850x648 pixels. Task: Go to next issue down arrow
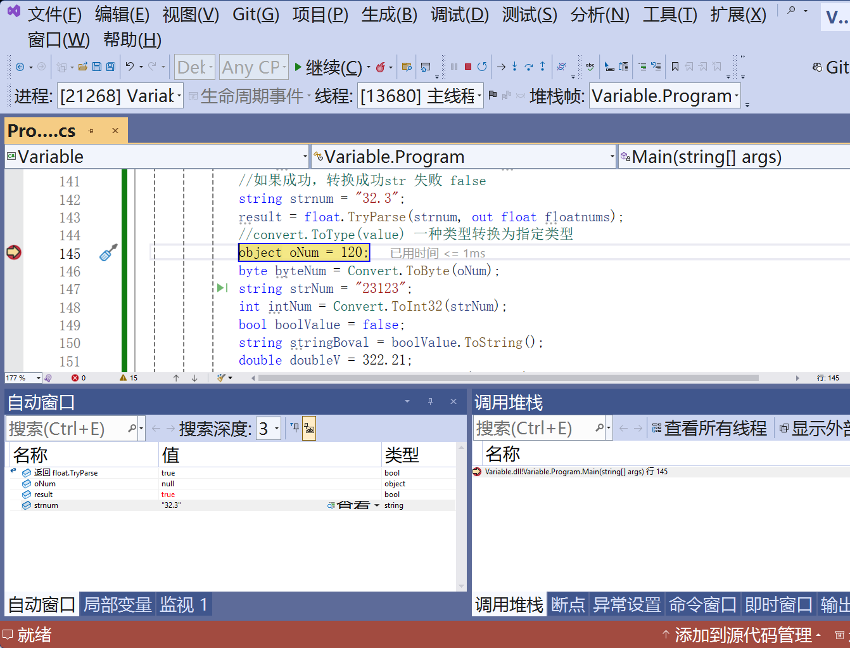coord(194,378)
